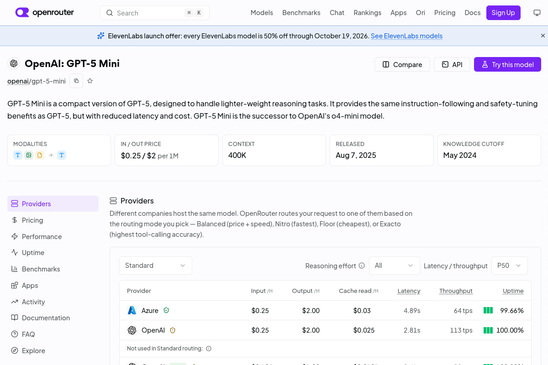Screen dimensions: 548x365
Task: Open the 'Not used in Standard routing' info icon
Action: click(x=209, y=349)
